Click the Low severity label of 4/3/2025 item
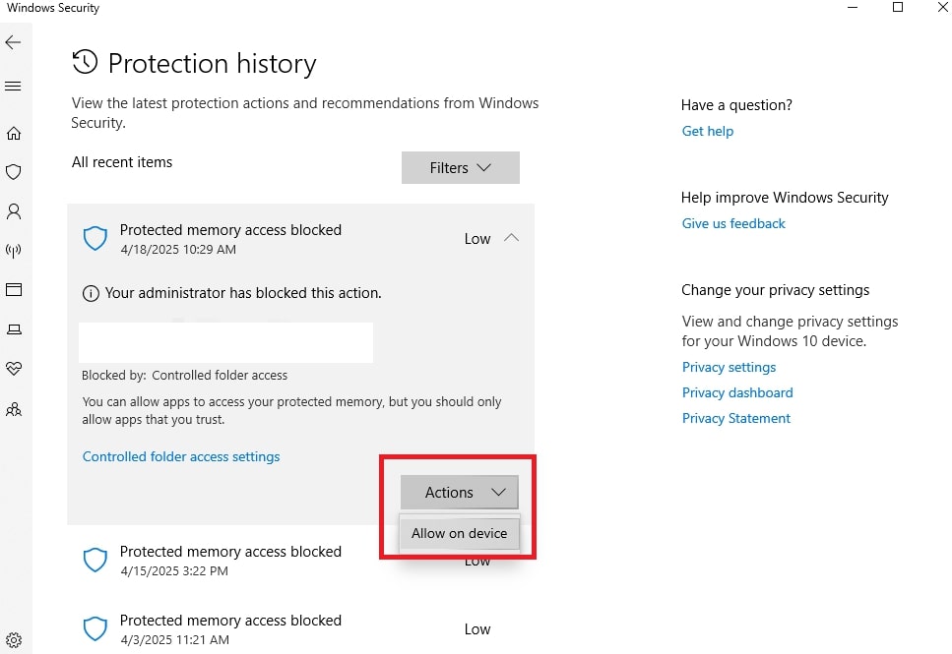This screenshot has width=952, height=654. coord(477,629)
